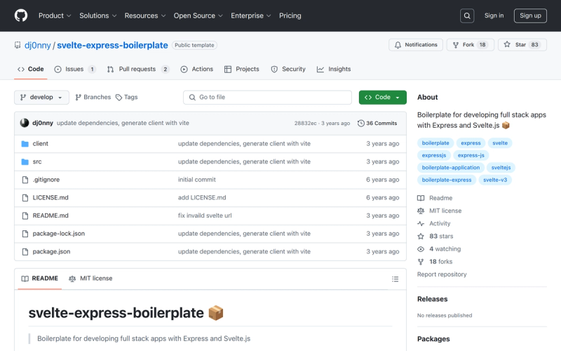The width and height of the screenshot is (561, 351).
Task: Open the README.md file
Action: coord(50,216)
